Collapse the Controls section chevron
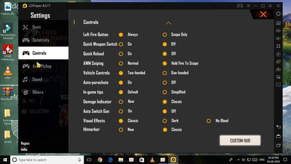Image resolution: width=291 pixels, height=164 pixels. click(168, 23)
